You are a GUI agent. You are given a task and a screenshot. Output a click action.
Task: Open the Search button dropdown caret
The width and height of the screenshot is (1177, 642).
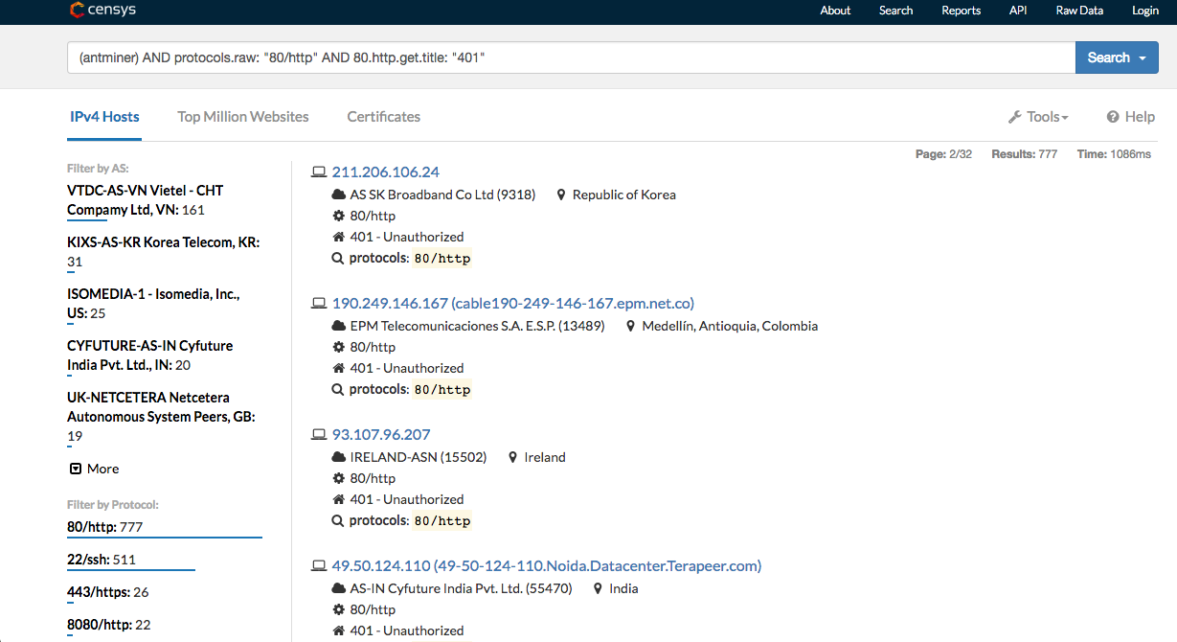(1143, 58)
